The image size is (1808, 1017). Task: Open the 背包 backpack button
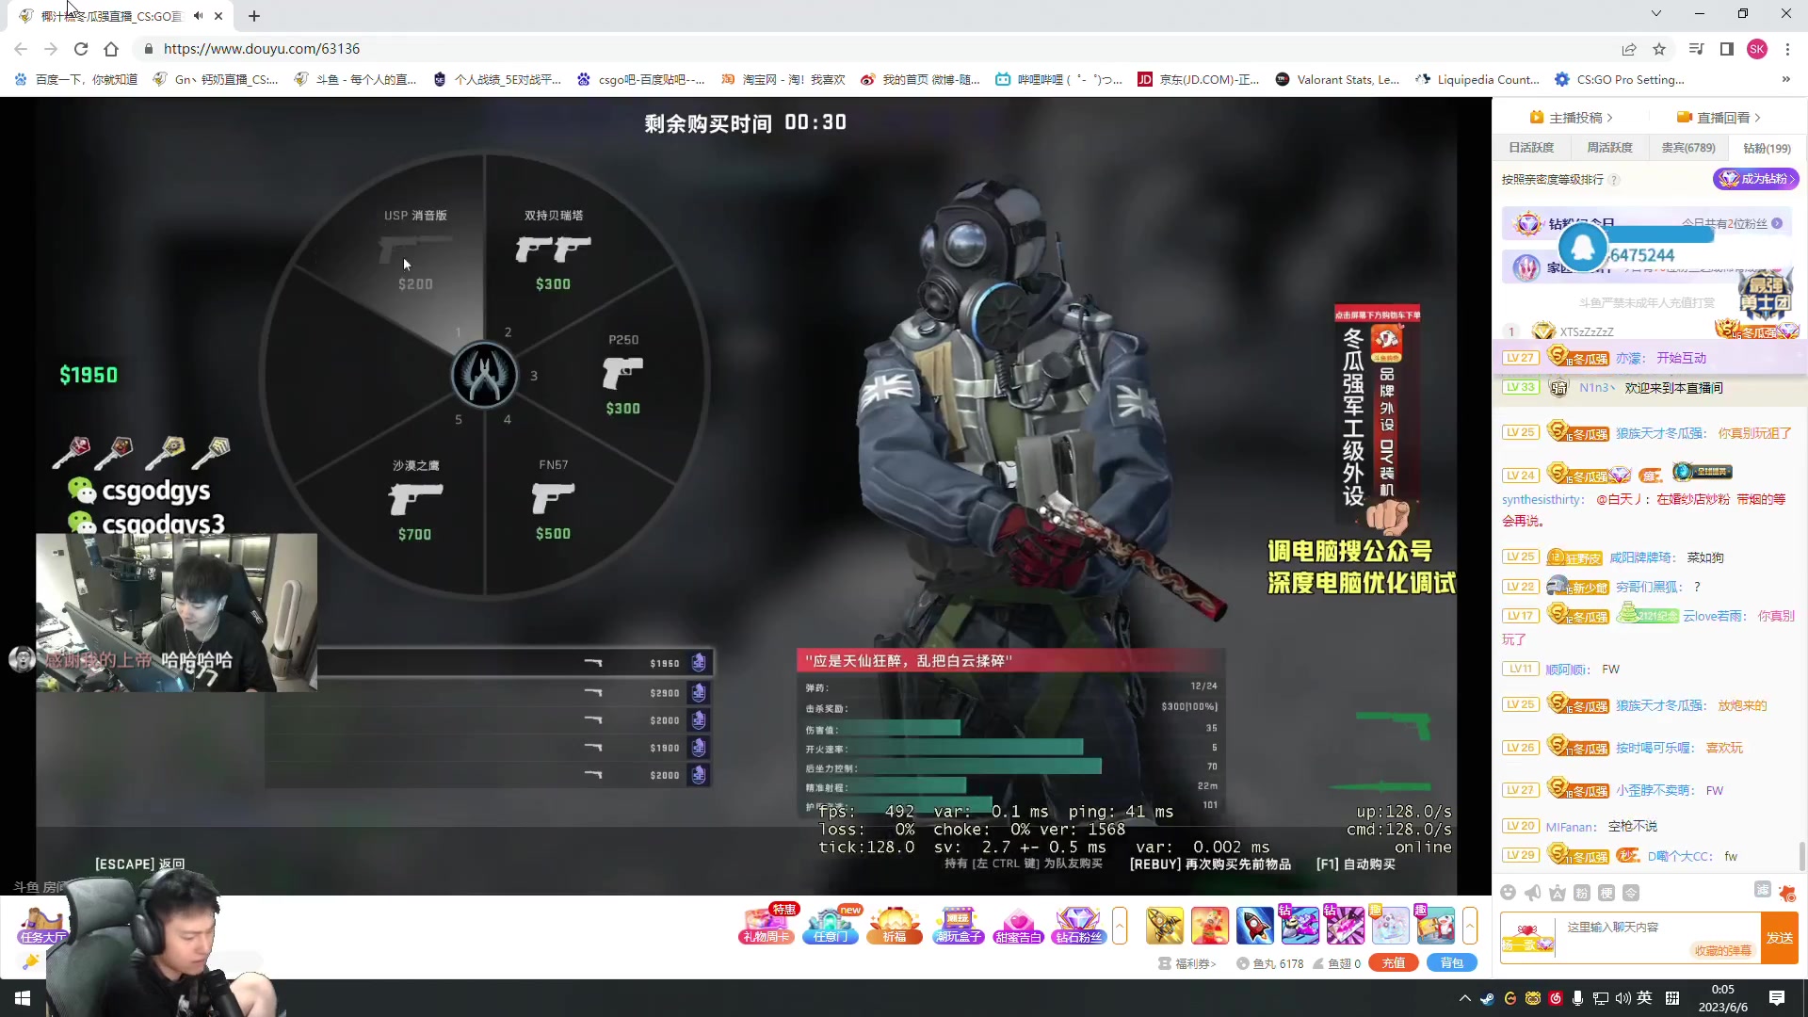tap(1452, 963)
